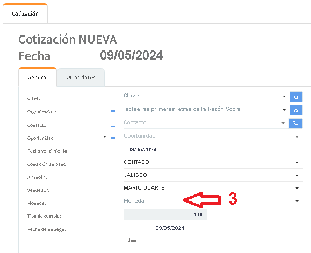Click the Almacén: label

pyautogui.click(x=37, y=177)
